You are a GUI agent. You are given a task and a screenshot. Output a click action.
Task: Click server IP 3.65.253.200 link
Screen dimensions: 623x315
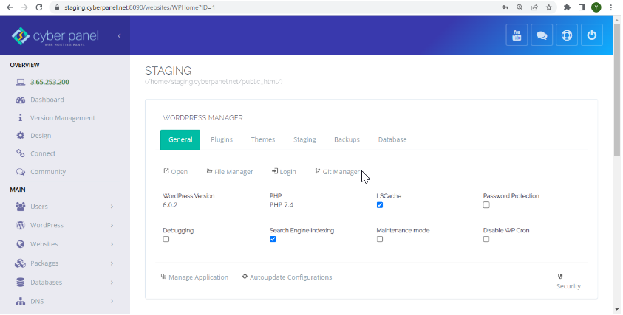coord(50,82)
